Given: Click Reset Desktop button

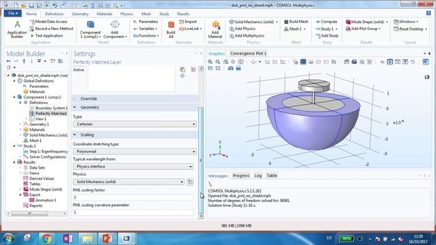Looking at the screenshot, I should (411, 29).
